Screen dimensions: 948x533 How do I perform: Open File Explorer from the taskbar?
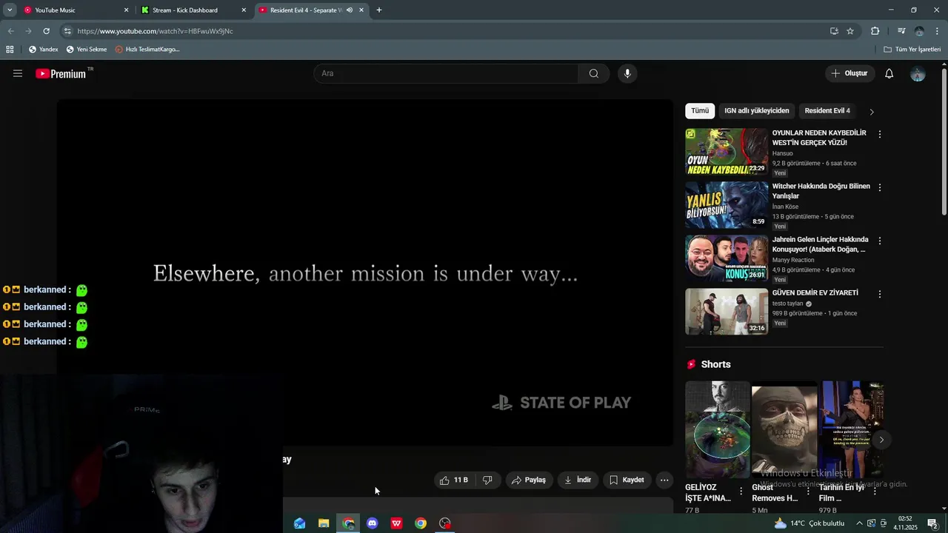(324, 523)
